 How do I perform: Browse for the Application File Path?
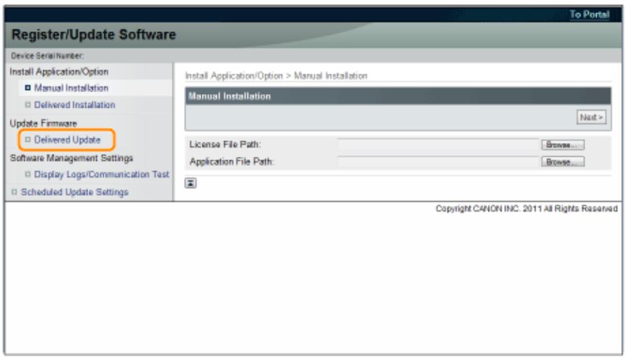tap(562, 162)
